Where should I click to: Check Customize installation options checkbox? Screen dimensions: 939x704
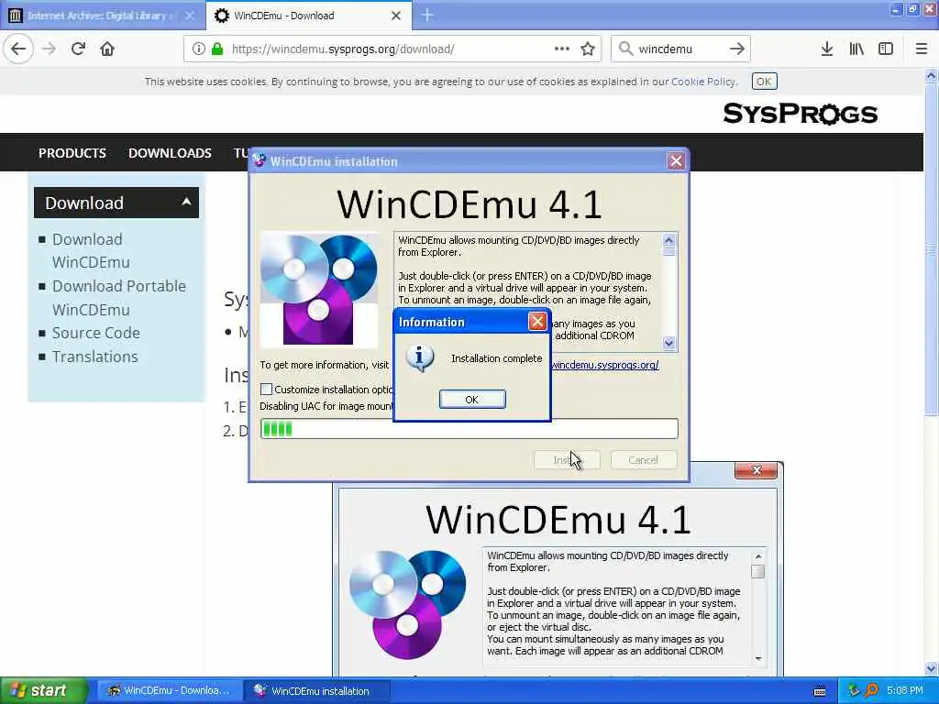[266, 389]
